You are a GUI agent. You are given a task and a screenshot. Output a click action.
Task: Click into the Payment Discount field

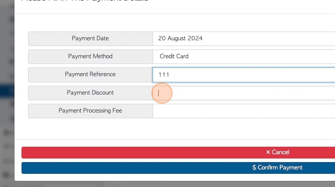[244, 93]
